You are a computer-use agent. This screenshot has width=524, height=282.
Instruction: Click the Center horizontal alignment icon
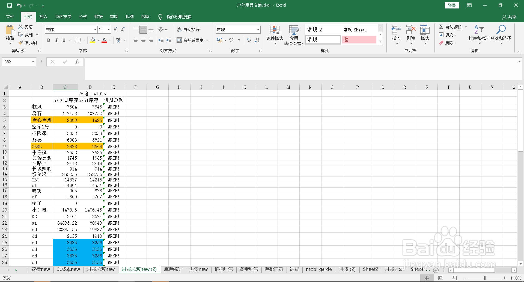click(143, 40)
